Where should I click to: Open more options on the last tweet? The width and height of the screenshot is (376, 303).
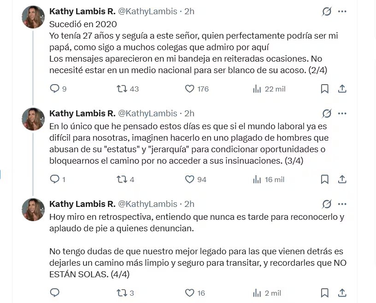click(x=341, y=204)
